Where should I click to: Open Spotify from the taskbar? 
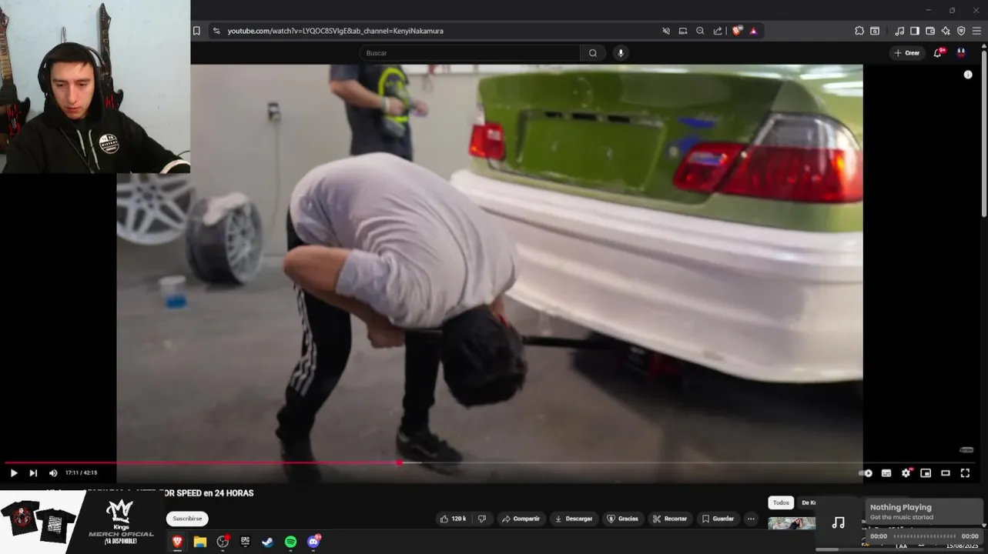pyautogui.click(x=290, y=542)
